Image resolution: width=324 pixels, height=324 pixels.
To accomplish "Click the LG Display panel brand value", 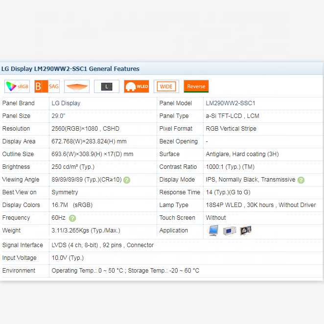I will (x=66, y=103).
